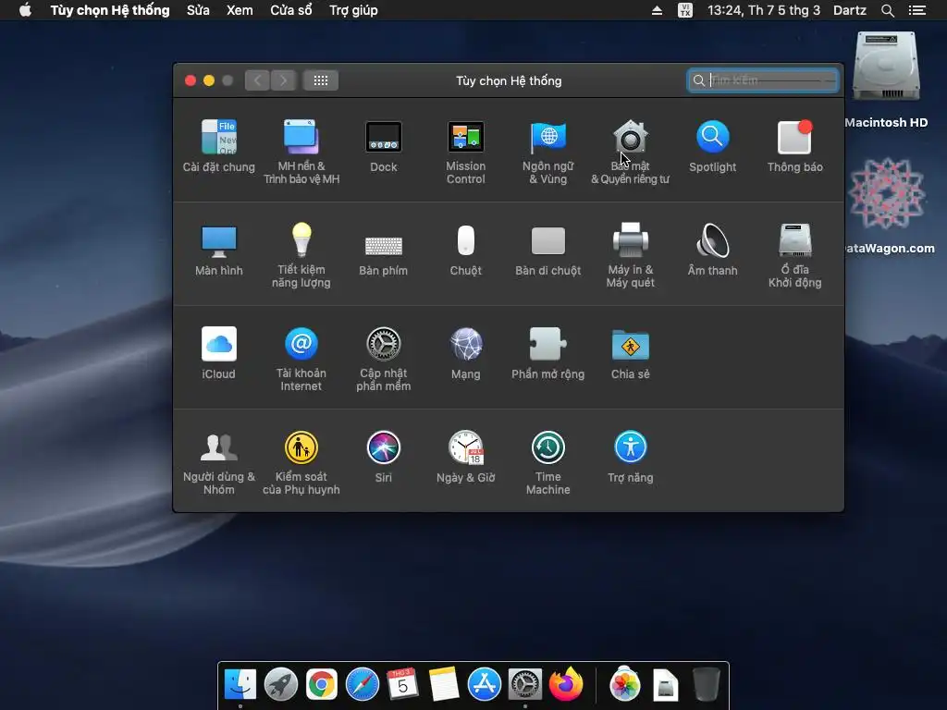
Task: Open Bảo mật & Quyền riêng tư
Action: (630, 152)
